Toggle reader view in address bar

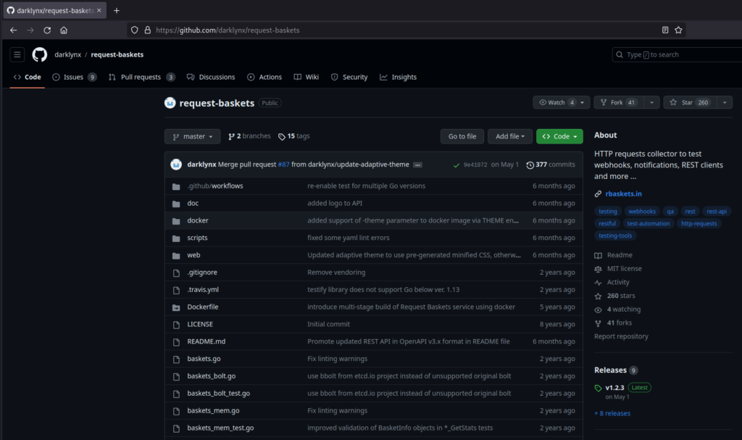click(665, 30)
